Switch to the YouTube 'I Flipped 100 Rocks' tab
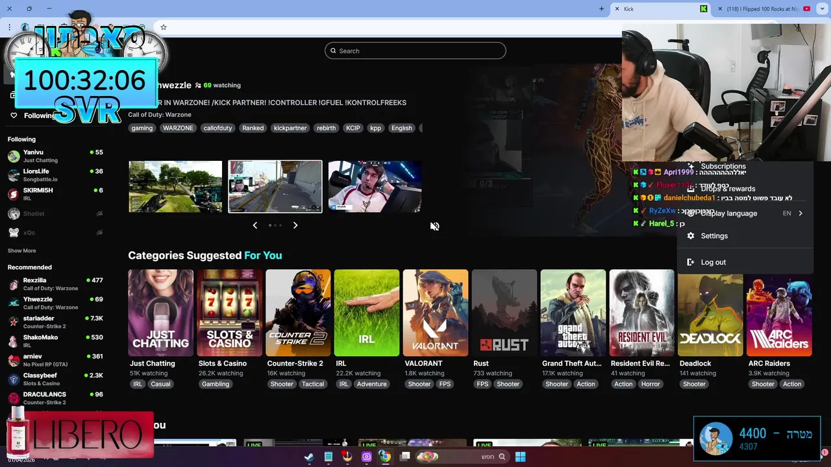831x467 pixels. coord(764,9)
